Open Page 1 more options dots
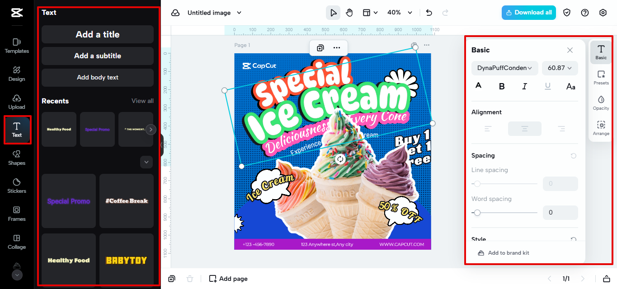The height and width of the screenshot is (289, 617). pyautogui.click(x=427, y=45)
